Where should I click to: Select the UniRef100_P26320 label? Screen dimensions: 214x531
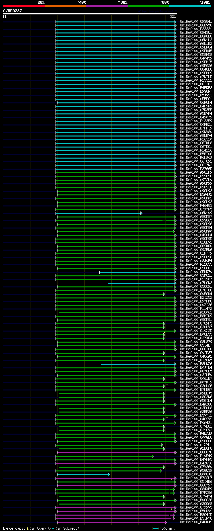(196, 140)
